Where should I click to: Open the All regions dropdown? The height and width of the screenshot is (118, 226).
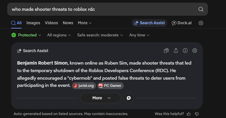tap(59, 35)
